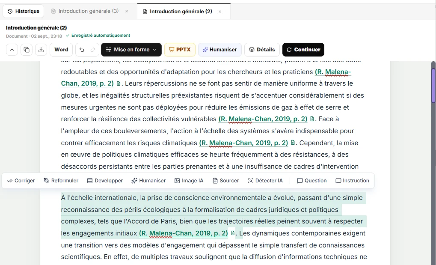Image resolution: width=436 pixels, height=265 pixels.
Task: Collapse panel with the up chevron button
Action: 12,50
